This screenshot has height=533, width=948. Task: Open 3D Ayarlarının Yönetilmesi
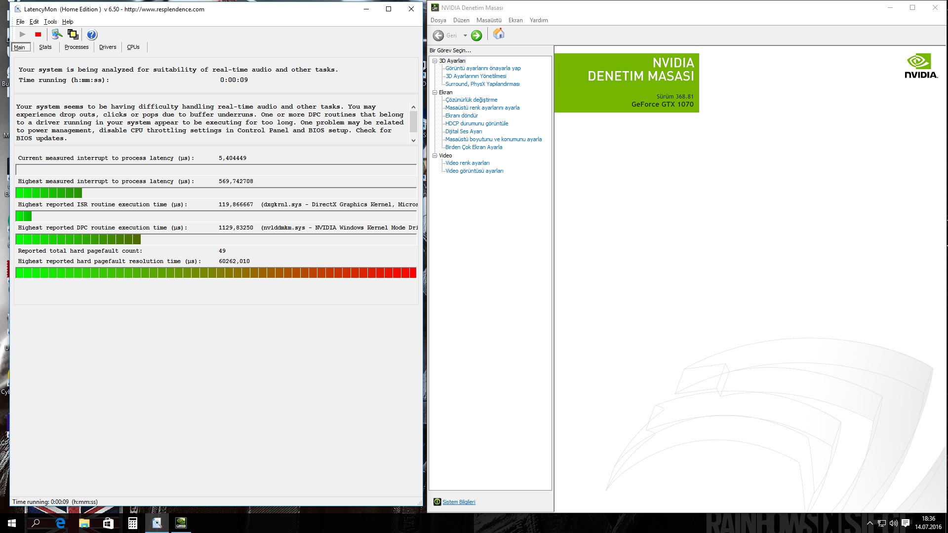click(476, 76)
